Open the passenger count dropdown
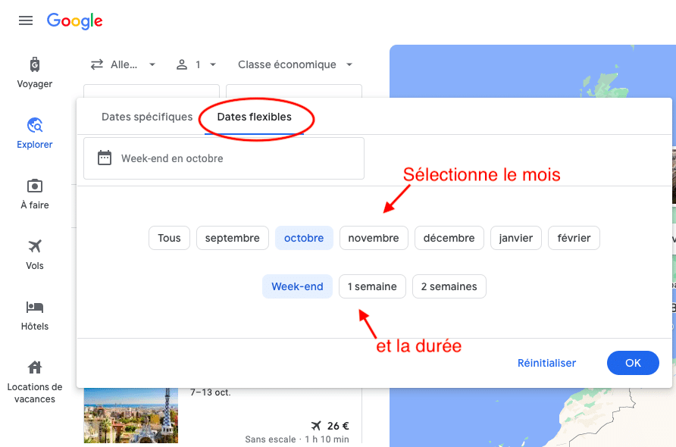This screenshot has height=447, width=676. 196,65
